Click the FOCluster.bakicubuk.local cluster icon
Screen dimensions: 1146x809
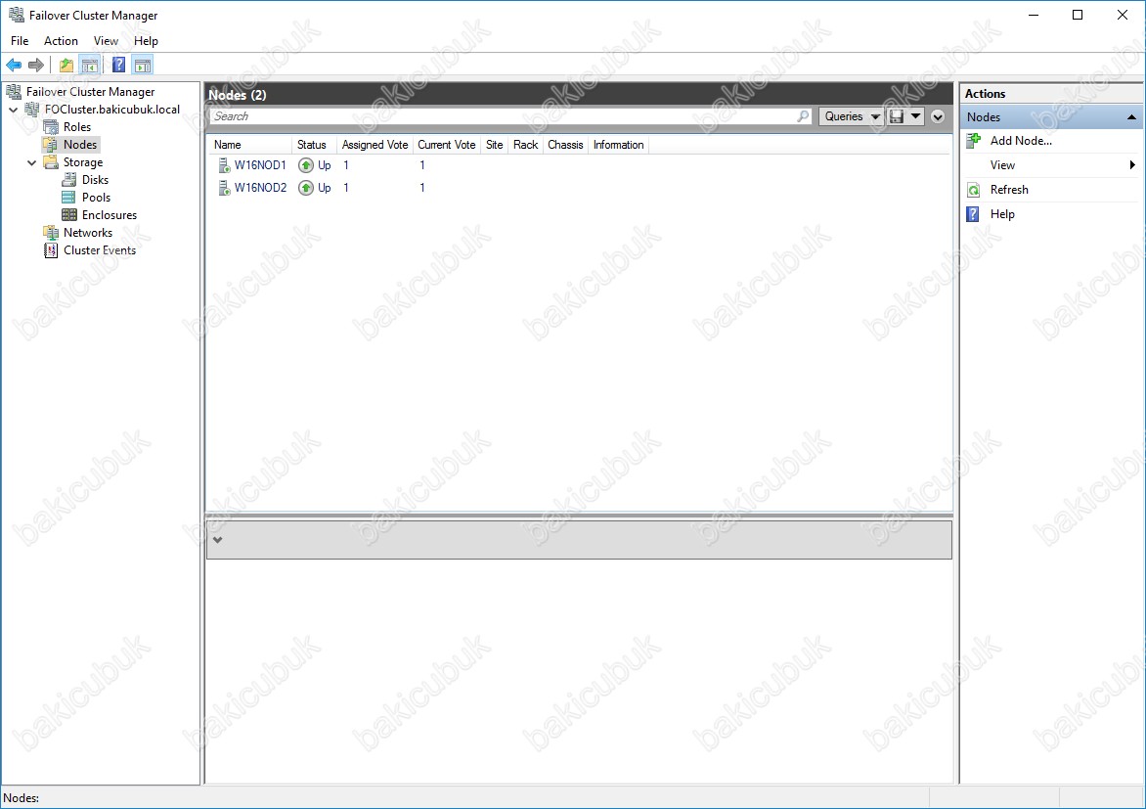pos(32,109)
